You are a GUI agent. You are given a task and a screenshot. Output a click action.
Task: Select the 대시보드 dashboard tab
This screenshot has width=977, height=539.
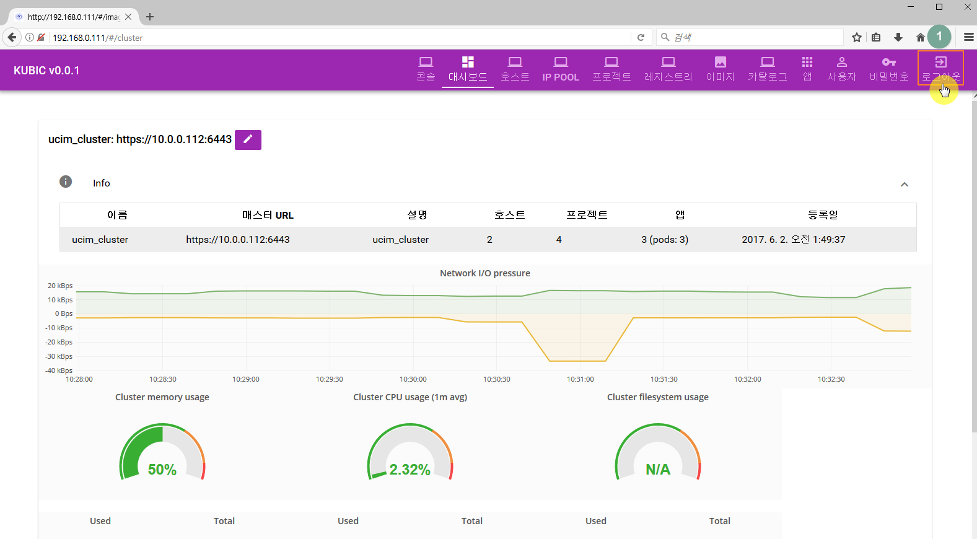pos(468,68)
